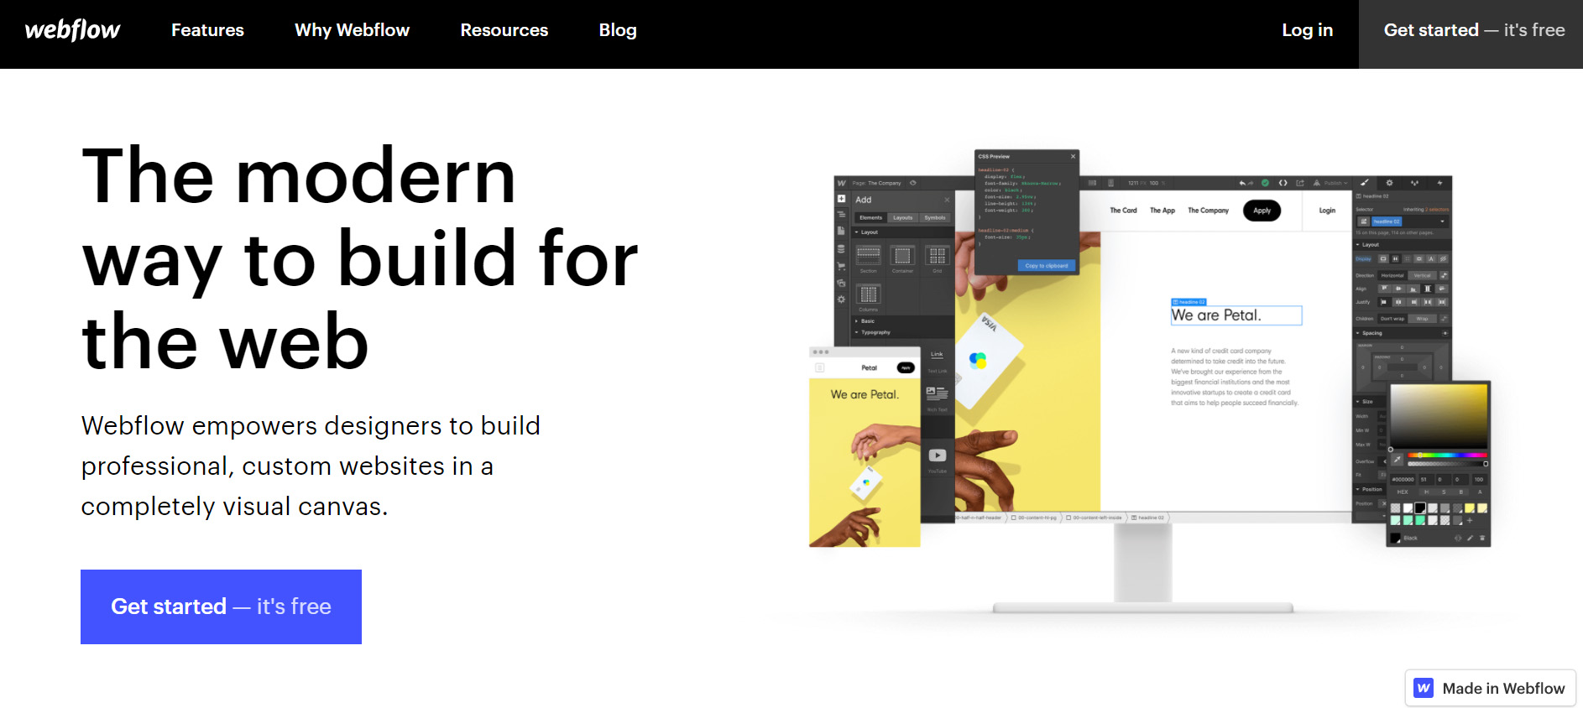Open the Pages panel icon in designer sidebar

click(841, 231)
